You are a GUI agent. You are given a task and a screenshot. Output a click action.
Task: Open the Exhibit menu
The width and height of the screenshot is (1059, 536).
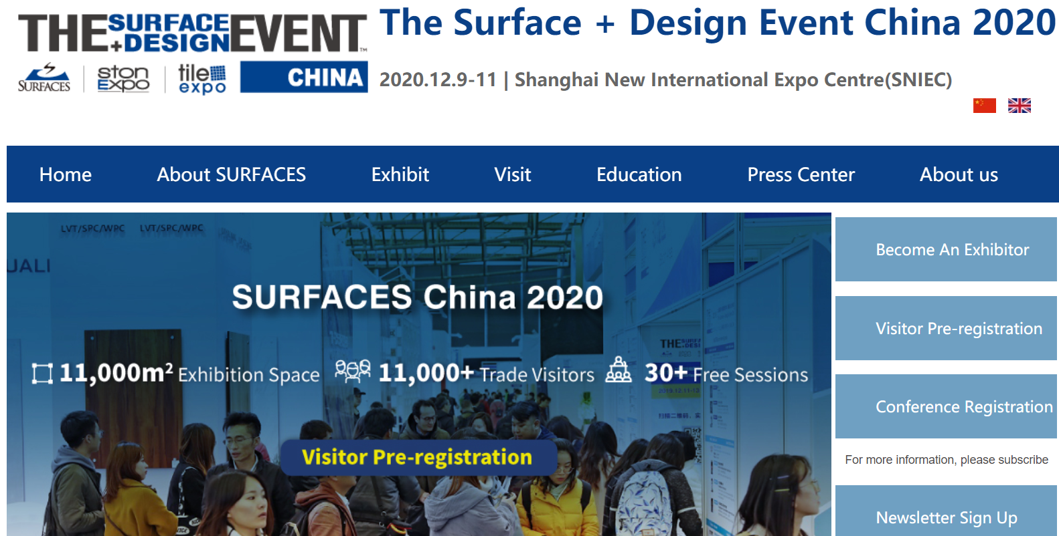click(400, 174)
